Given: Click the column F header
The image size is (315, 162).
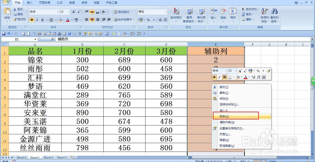Looking at the screenshot, I should (253, 45).
